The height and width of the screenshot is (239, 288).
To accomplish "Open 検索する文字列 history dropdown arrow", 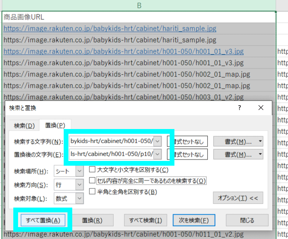I will [x=157, y=141].
